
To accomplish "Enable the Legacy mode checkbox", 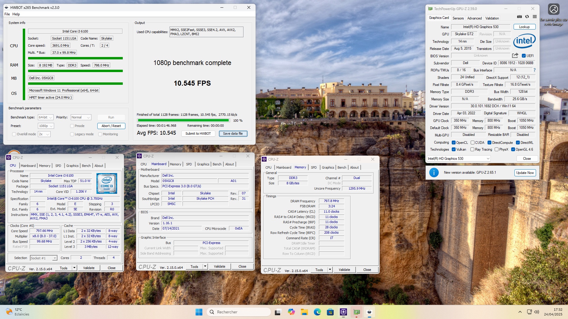I will [x=72, y=134].
